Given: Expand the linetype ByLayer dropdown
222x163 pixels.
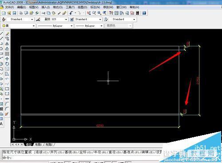Looking at the screenshot, I should [55, 26].
